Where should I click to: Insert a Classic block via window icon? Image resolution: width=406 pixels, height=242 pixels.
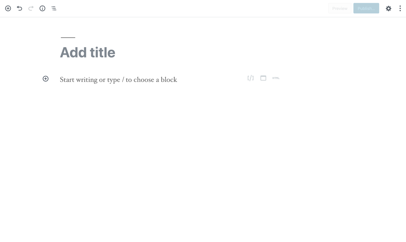pos(263,78)
